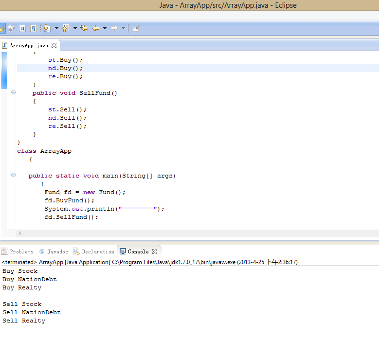Click the highlighted line nd.Buy();
The image size is (379, 340).
coord(65,68)
